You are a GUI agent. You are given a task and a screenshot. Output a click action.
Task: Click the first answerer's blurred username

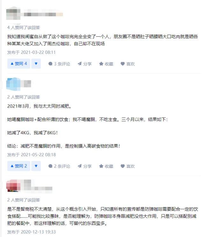42,14
